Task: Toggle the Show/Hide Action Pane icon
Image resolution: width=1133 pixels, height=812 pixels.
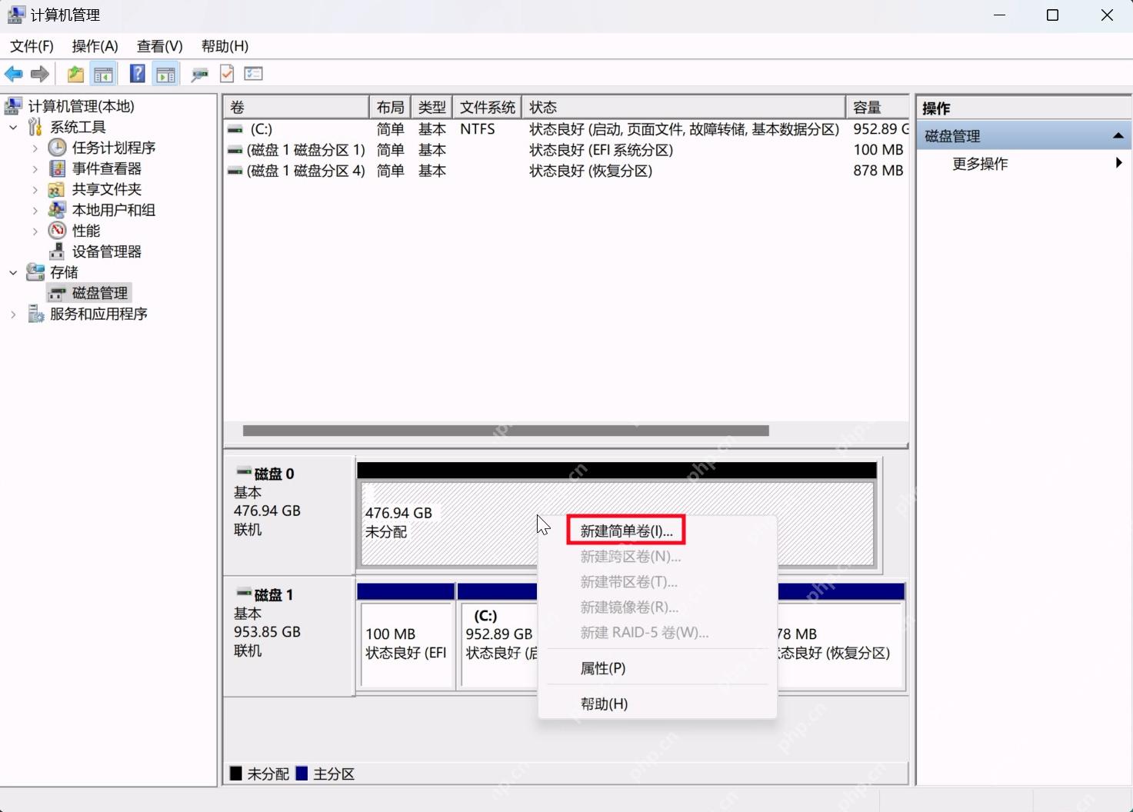Action: 165,74
